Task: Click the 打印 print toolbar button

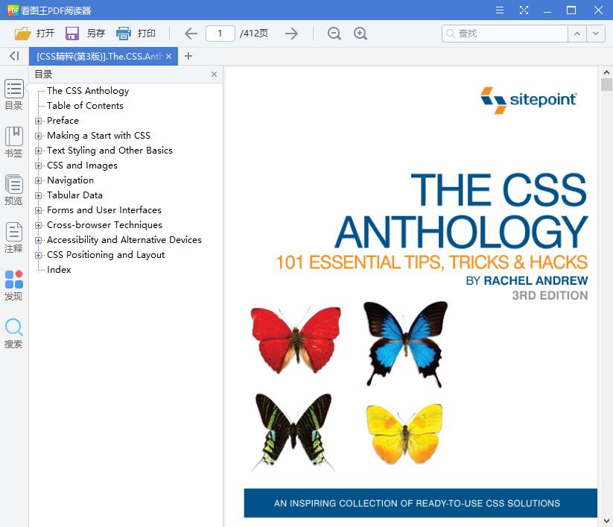Action: click(x=137, y=33)
